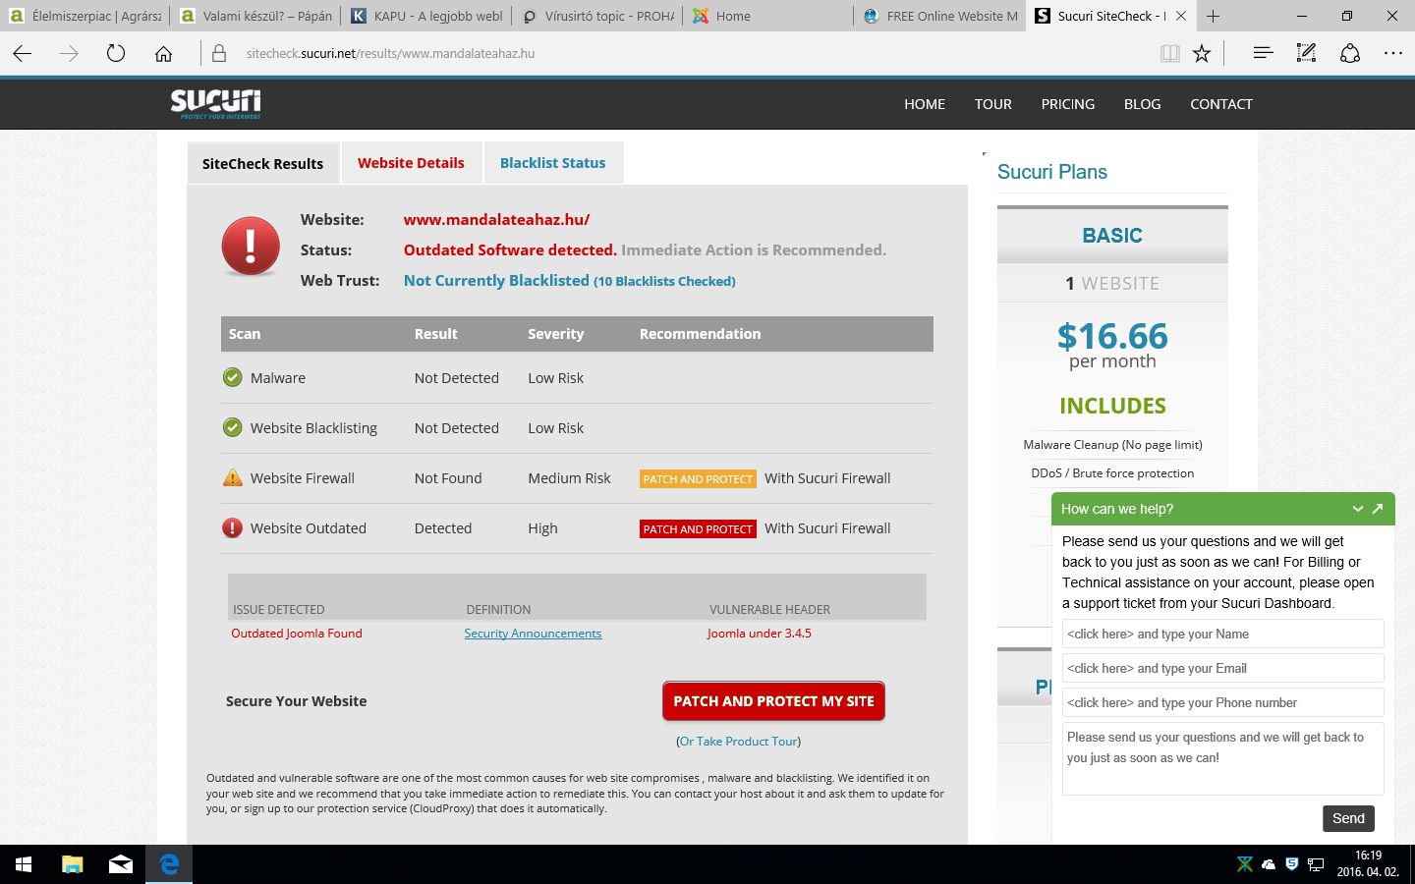
Task: Click the chat Email input field
Action: (1222, 668)
